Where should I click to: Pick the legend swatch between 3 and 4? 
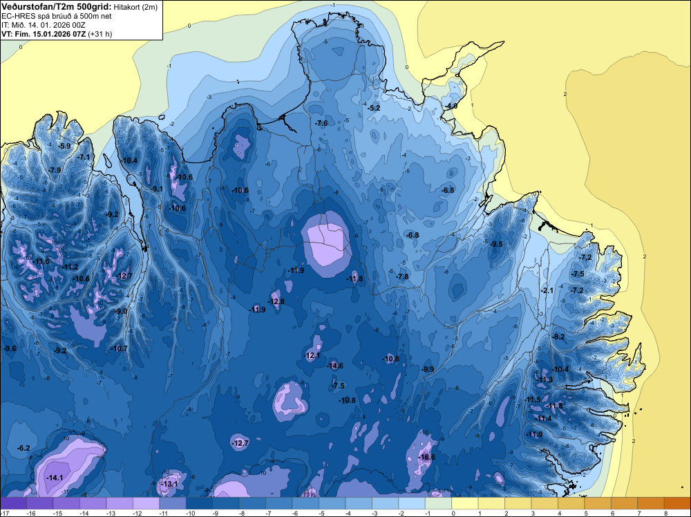coord(545,503)
